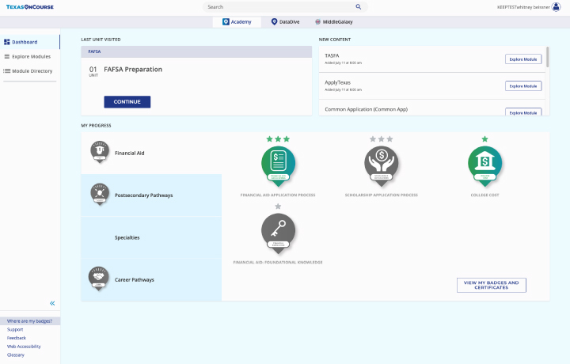Click the search magnifier icon
The image size is (570, 364).
click(358, 6)
